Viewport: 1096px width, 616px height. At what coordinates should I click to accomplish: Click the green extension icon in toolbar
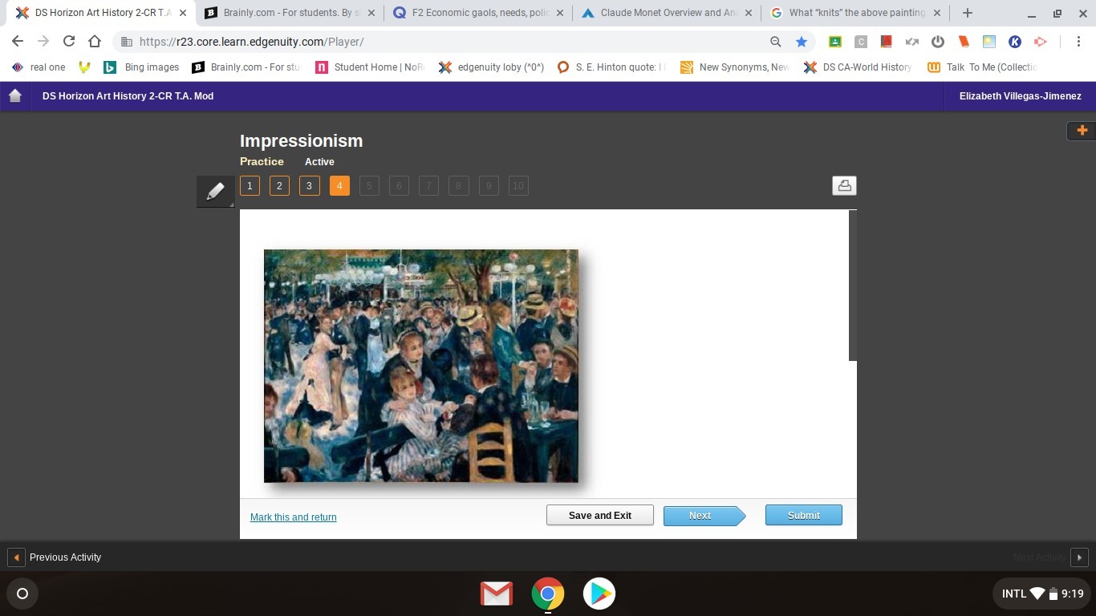point(835,42)
